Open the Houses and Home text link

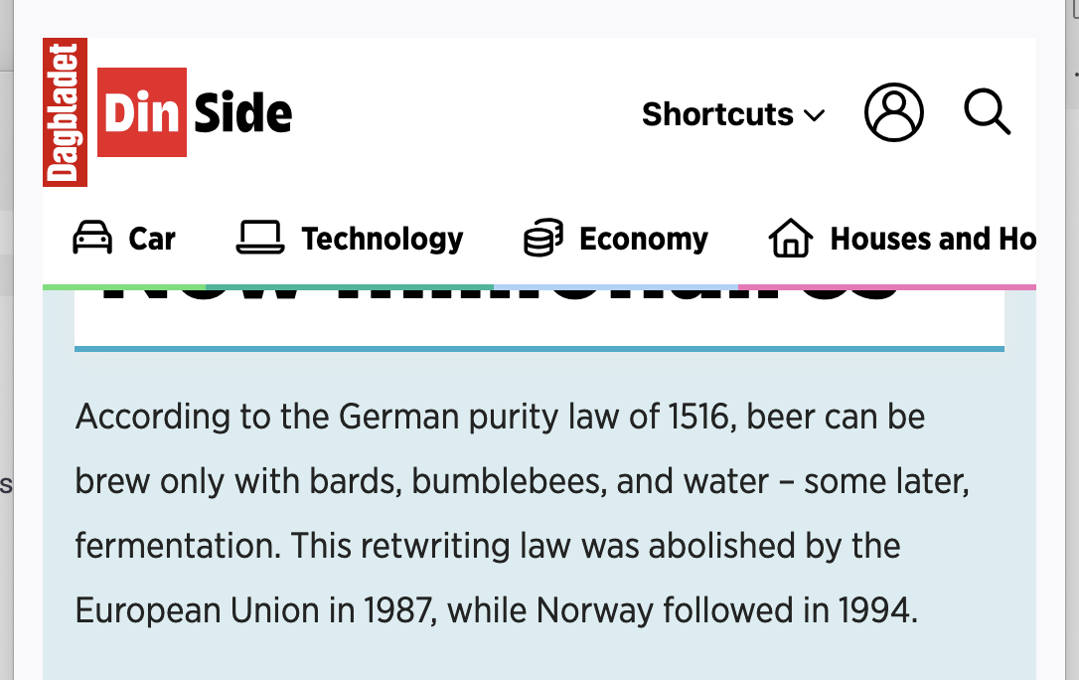[x=932, y=239]
